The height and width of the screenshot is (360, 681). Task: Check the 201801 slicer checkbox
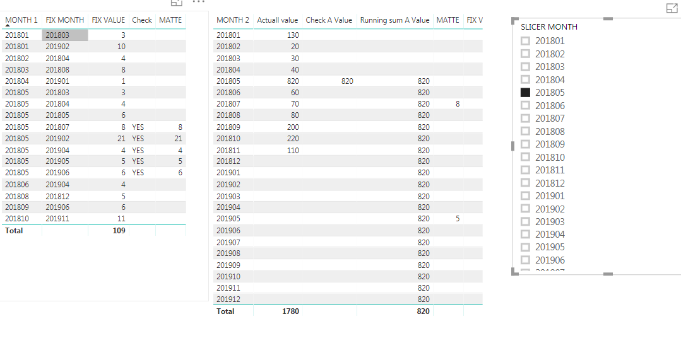point(525,41)
